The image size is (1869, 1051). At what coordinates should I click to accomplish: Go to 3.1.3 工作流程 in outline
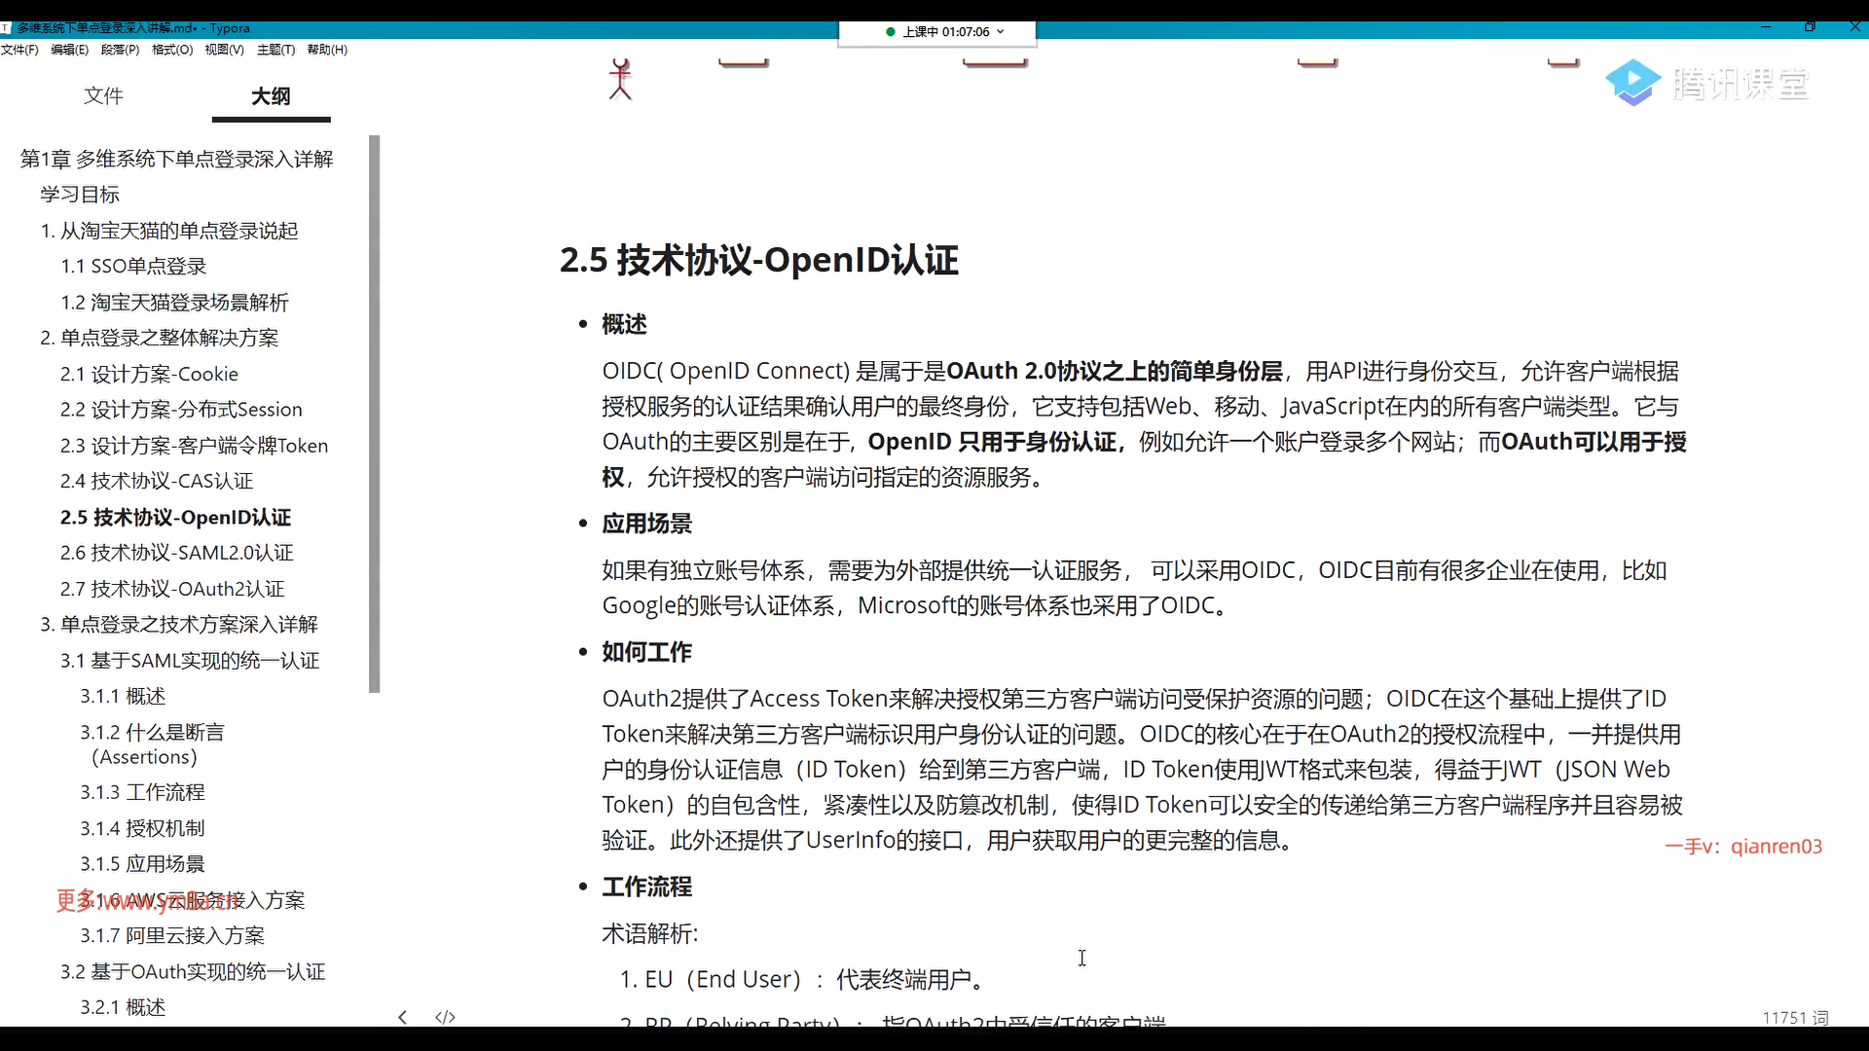[x=142, y=792]
